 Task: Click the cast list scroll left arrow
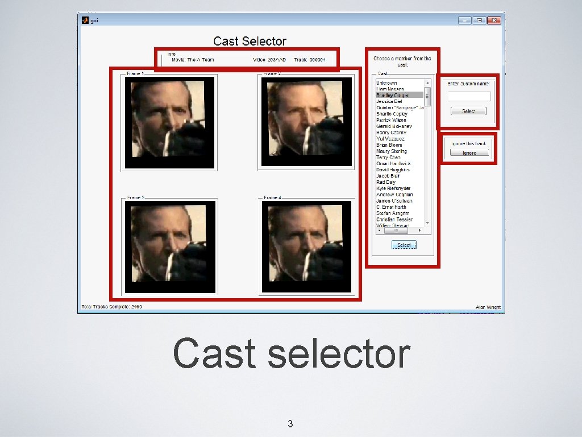[x=379, y=231]
